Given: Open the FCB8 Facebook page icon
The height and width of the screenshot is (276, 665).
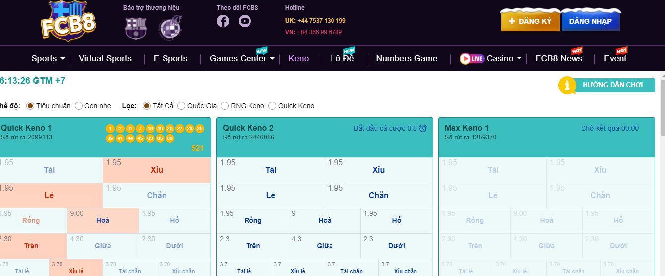Looking at the screenshot, I should pos(223,21).
